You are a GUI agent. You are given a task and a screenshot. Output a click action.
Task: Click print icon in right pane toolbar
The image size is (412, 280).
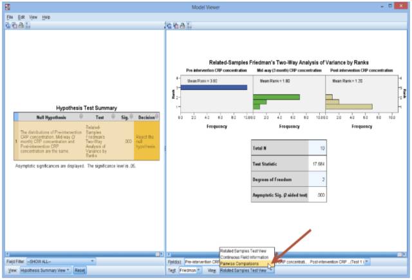pos(182,26)
